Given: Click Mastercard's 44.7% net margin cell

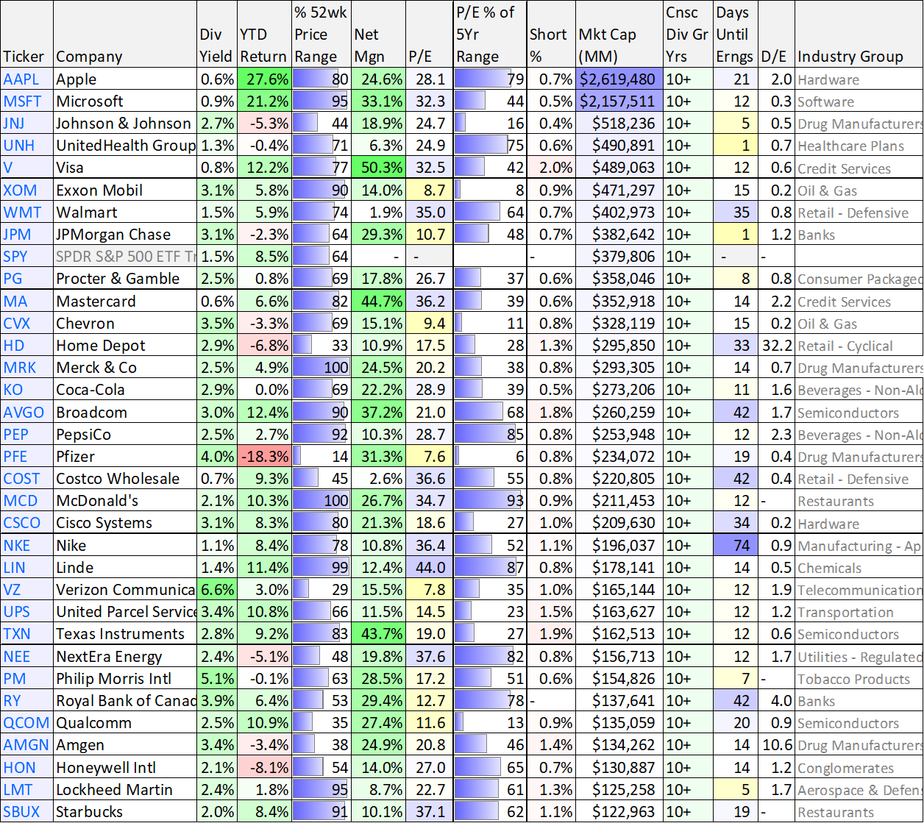Looking at the screenshot, I should pos(378,301).
